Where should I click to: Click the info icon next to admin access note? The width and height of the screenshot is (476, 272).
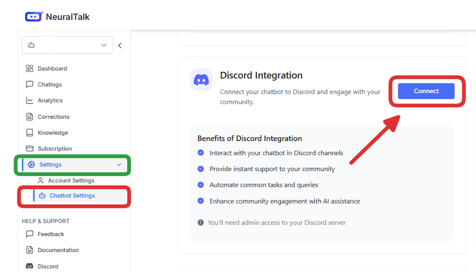click(x=200, y=223)
